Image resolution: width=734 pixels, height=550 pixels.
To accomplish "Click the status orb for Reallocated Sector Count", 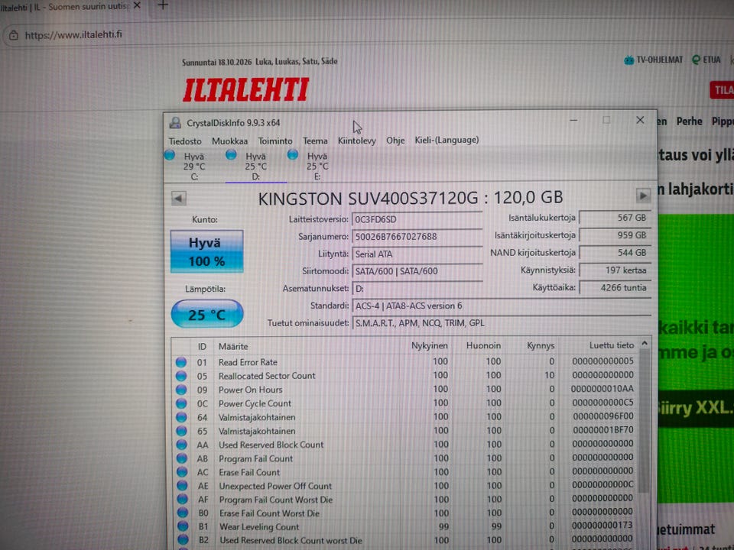I will tap(181, 376).
